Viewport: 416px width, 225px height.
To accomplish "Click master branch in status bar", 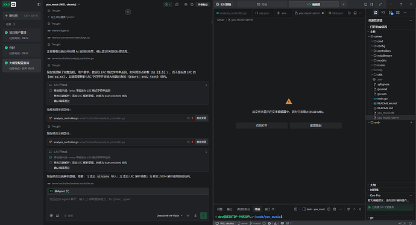I will [x=256, y=223].
